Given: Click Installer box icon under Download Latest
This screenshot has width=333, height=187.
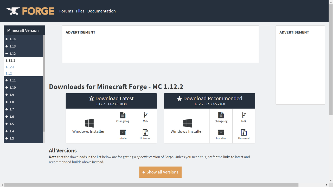Looking at the screenshot, I should pyautogui.click(x=123, y=132).
